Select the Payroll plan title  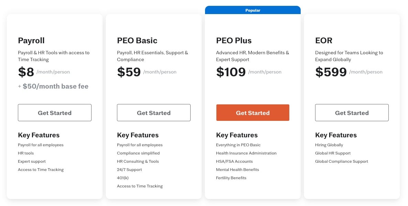click(x=31, y=41)
